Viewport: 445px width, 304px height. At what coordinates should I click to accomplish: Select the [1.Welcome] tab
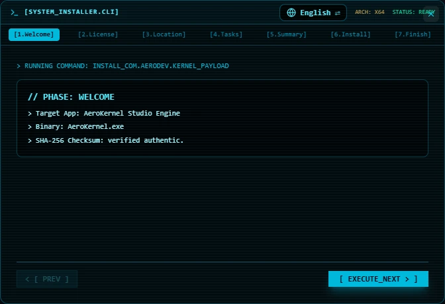click(x=34, y=34)
